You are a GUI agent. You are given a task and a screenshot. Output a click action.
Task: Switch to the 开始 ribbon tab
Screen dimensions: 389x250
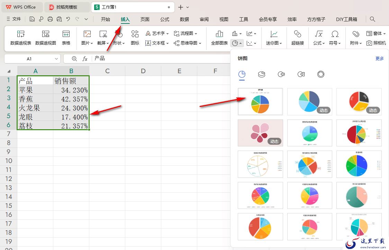click(x=106, y=19)
